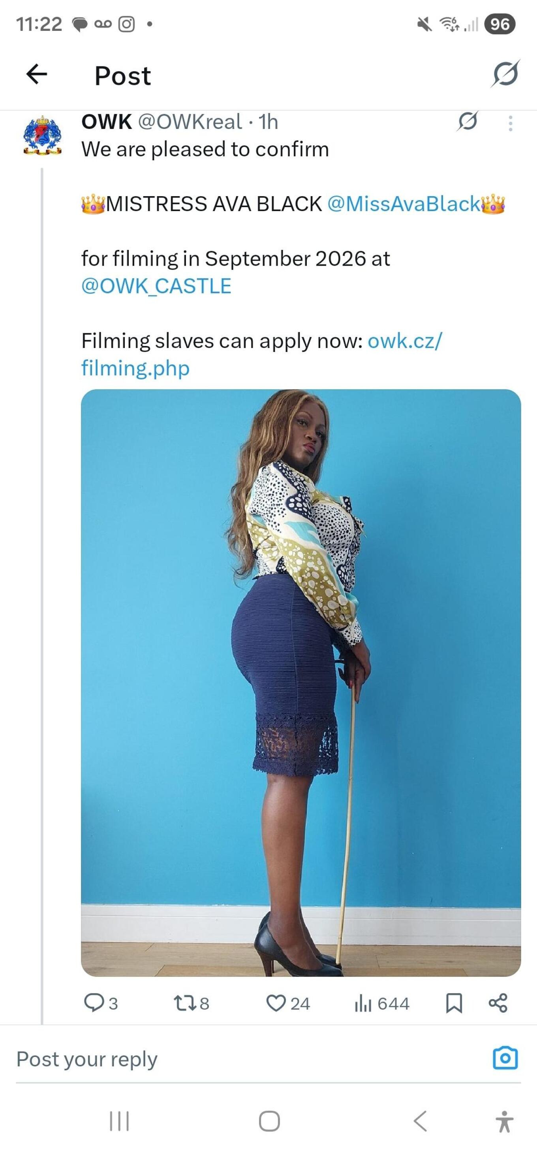This screenshot has width=537, height=1153.
Task: Open the @MissAvaBlack mention
Action: [404, 204]
